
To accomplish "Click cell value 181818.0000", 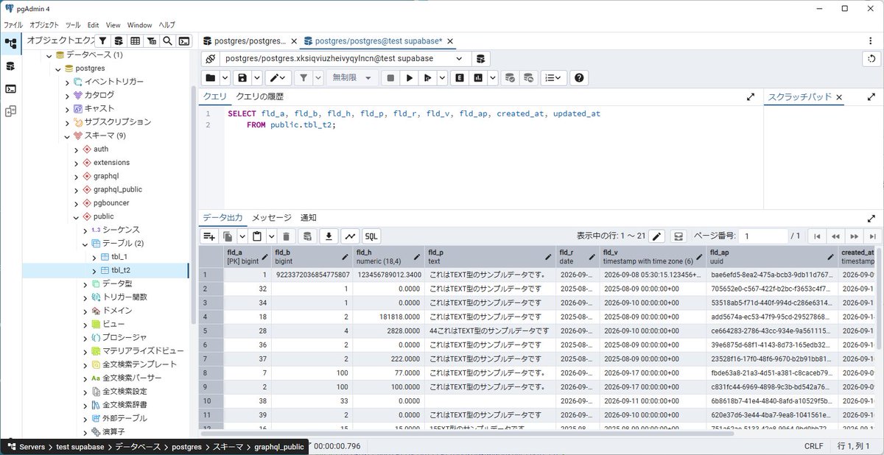I will 389,315.
